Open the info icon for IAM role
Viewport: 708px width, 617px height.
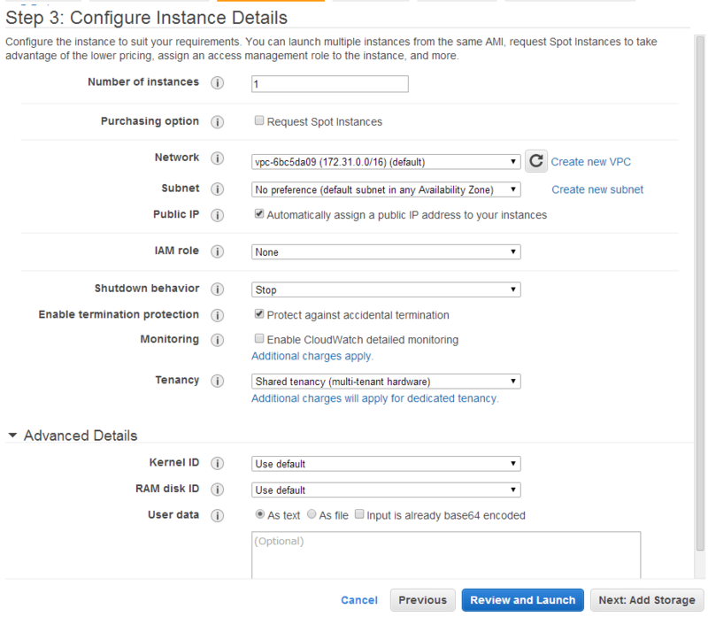[218, 252]
